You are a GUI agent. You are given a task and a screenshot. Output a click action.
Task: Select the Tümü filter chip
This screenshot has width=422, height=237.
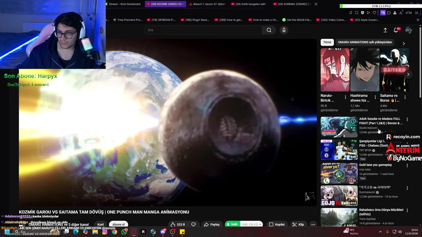tap(327, 42)
